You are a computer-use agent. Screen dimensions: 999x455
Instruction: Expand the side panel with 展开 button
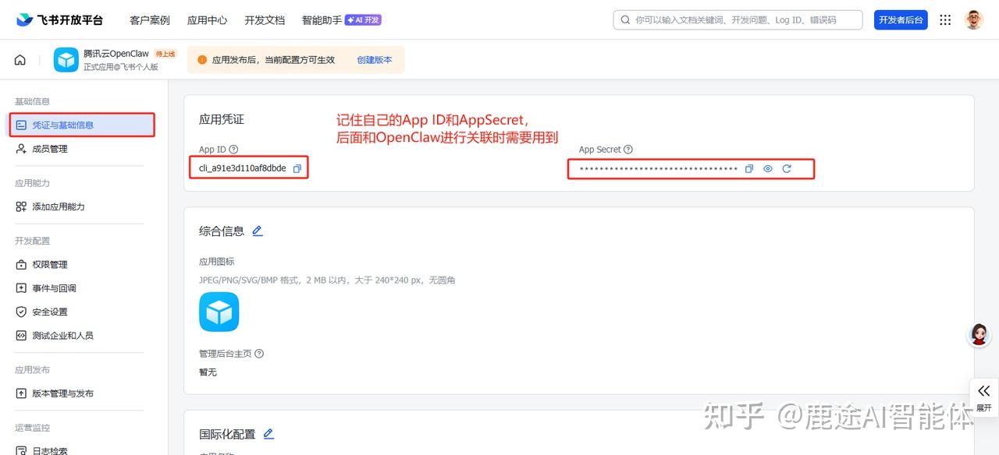(x=983, y=397)
